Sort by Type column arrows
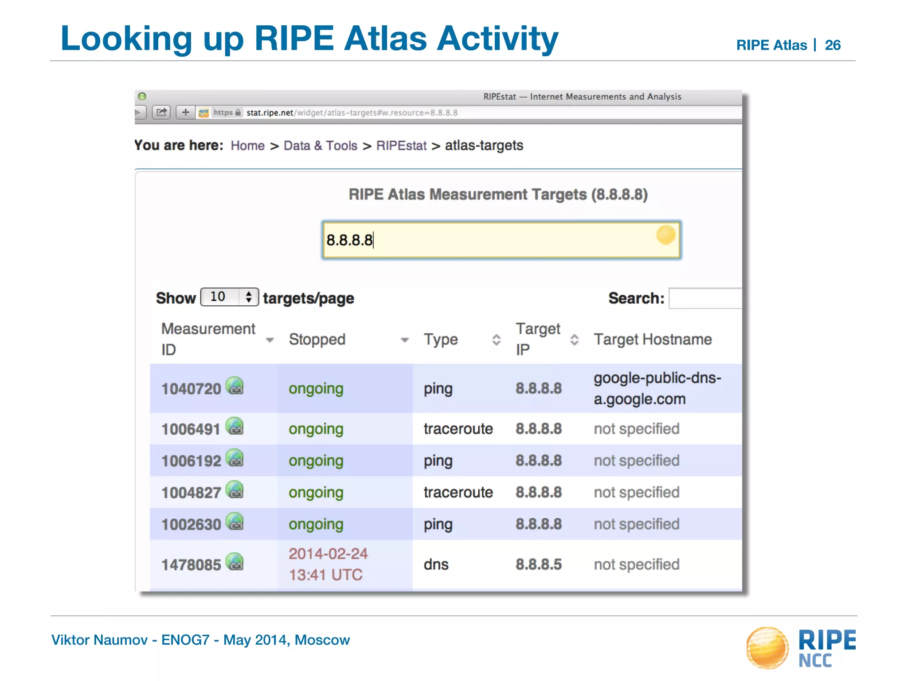Viewport: 908px width, 681px height. point(496,340)
